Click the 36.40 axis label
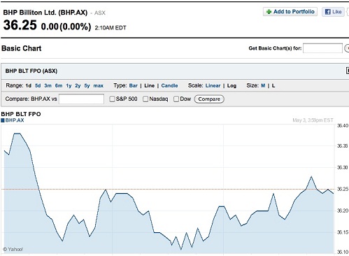 point(343,126)
